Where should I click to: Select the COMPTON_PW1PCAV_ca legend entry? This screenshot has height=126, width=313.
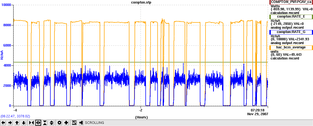tap(291, 2)
